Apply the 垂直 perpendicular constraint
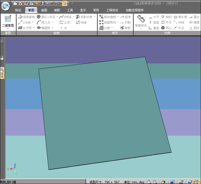Screen dimensions: 201x184 tap(154, 28)
